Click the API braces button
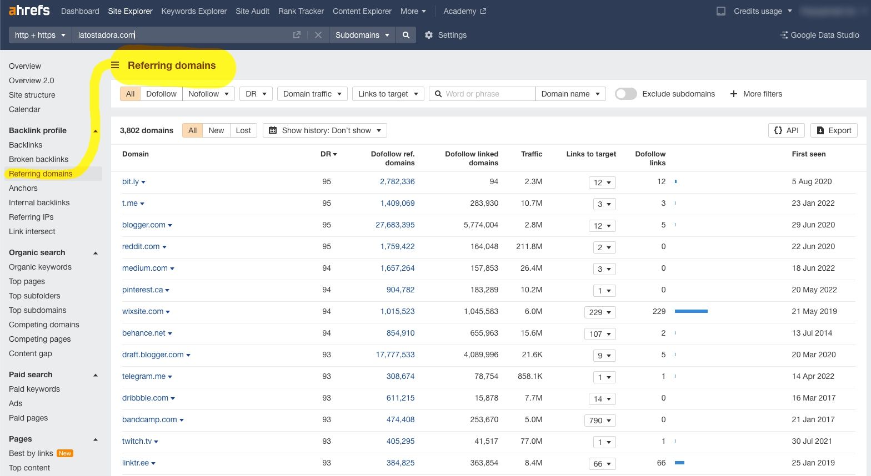This screenshot has width=871, height=476. tap(787, 130)
